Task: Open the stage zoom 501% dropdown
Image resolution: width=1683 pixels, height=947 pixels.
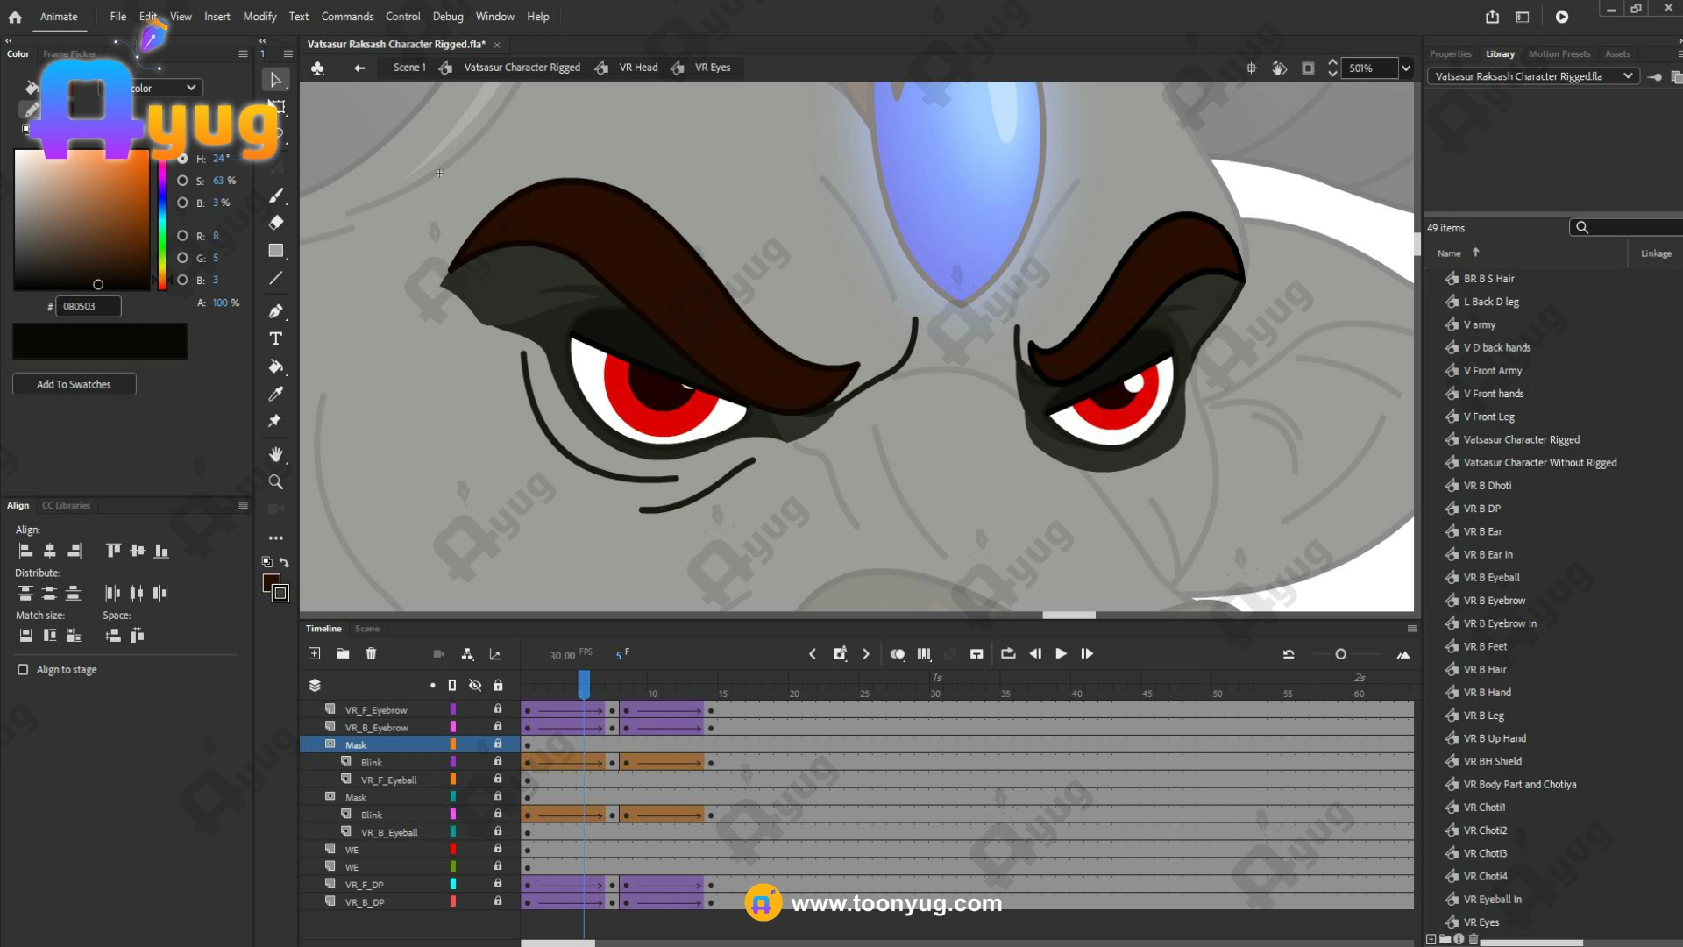Action: tap(1406, 68)
